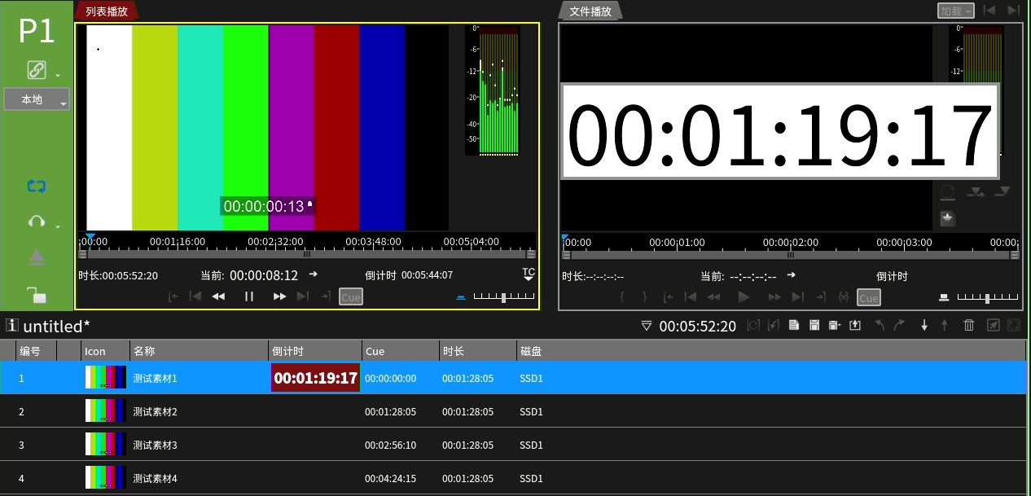Click next item icon beside 加载
Image resolution: width=1031 pixels, height=496 pixels.
click(1013, 11)
